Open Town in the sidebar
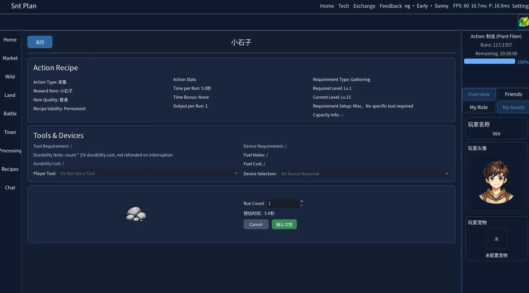Viewport: 529px width, 293px height. (10, 132)
